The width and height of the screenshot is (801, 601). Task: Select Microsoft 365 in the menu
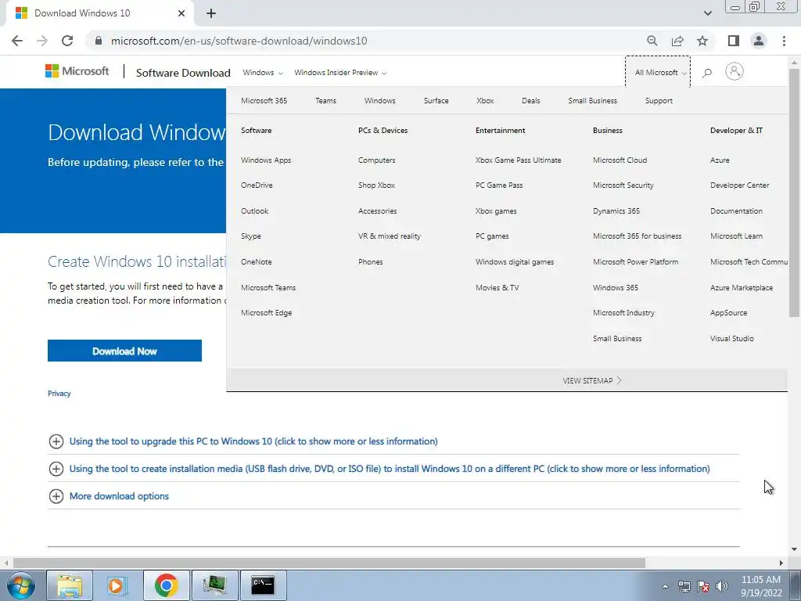point(264,101)
